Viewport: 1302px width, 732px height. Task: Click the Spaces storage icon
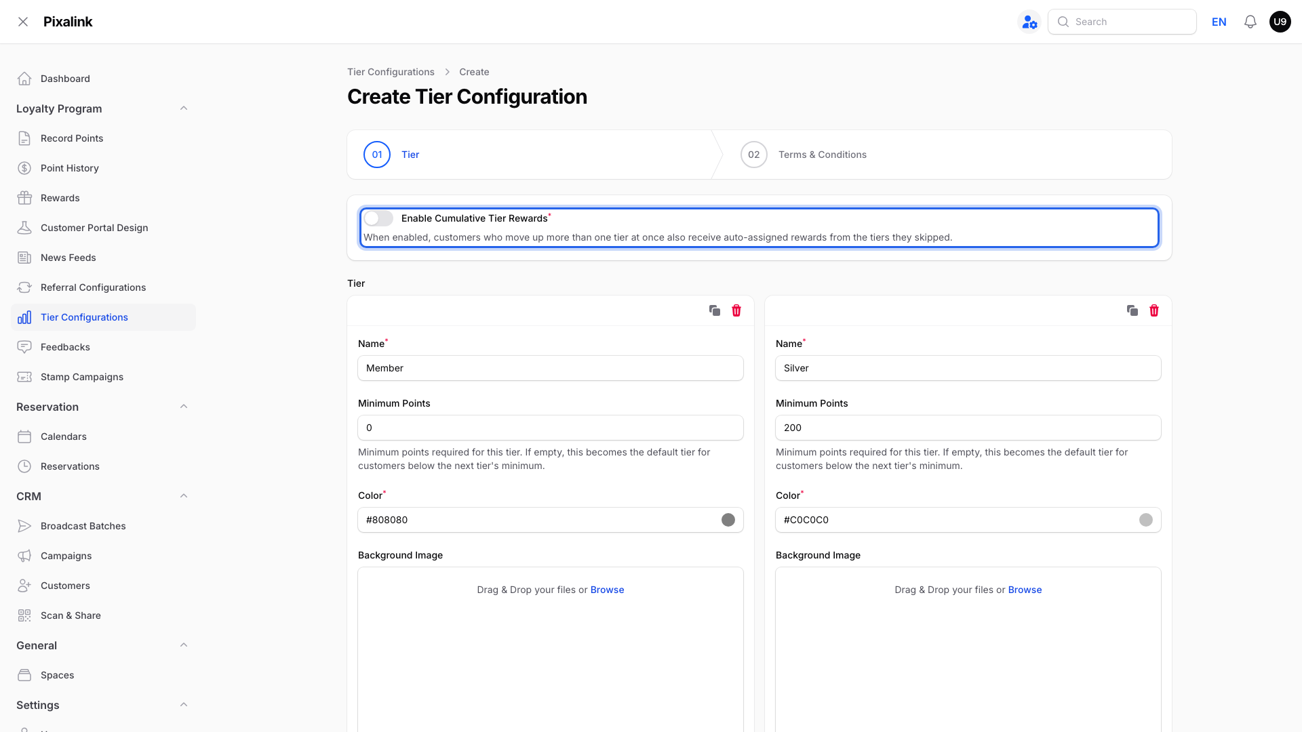tap(24, 675)
